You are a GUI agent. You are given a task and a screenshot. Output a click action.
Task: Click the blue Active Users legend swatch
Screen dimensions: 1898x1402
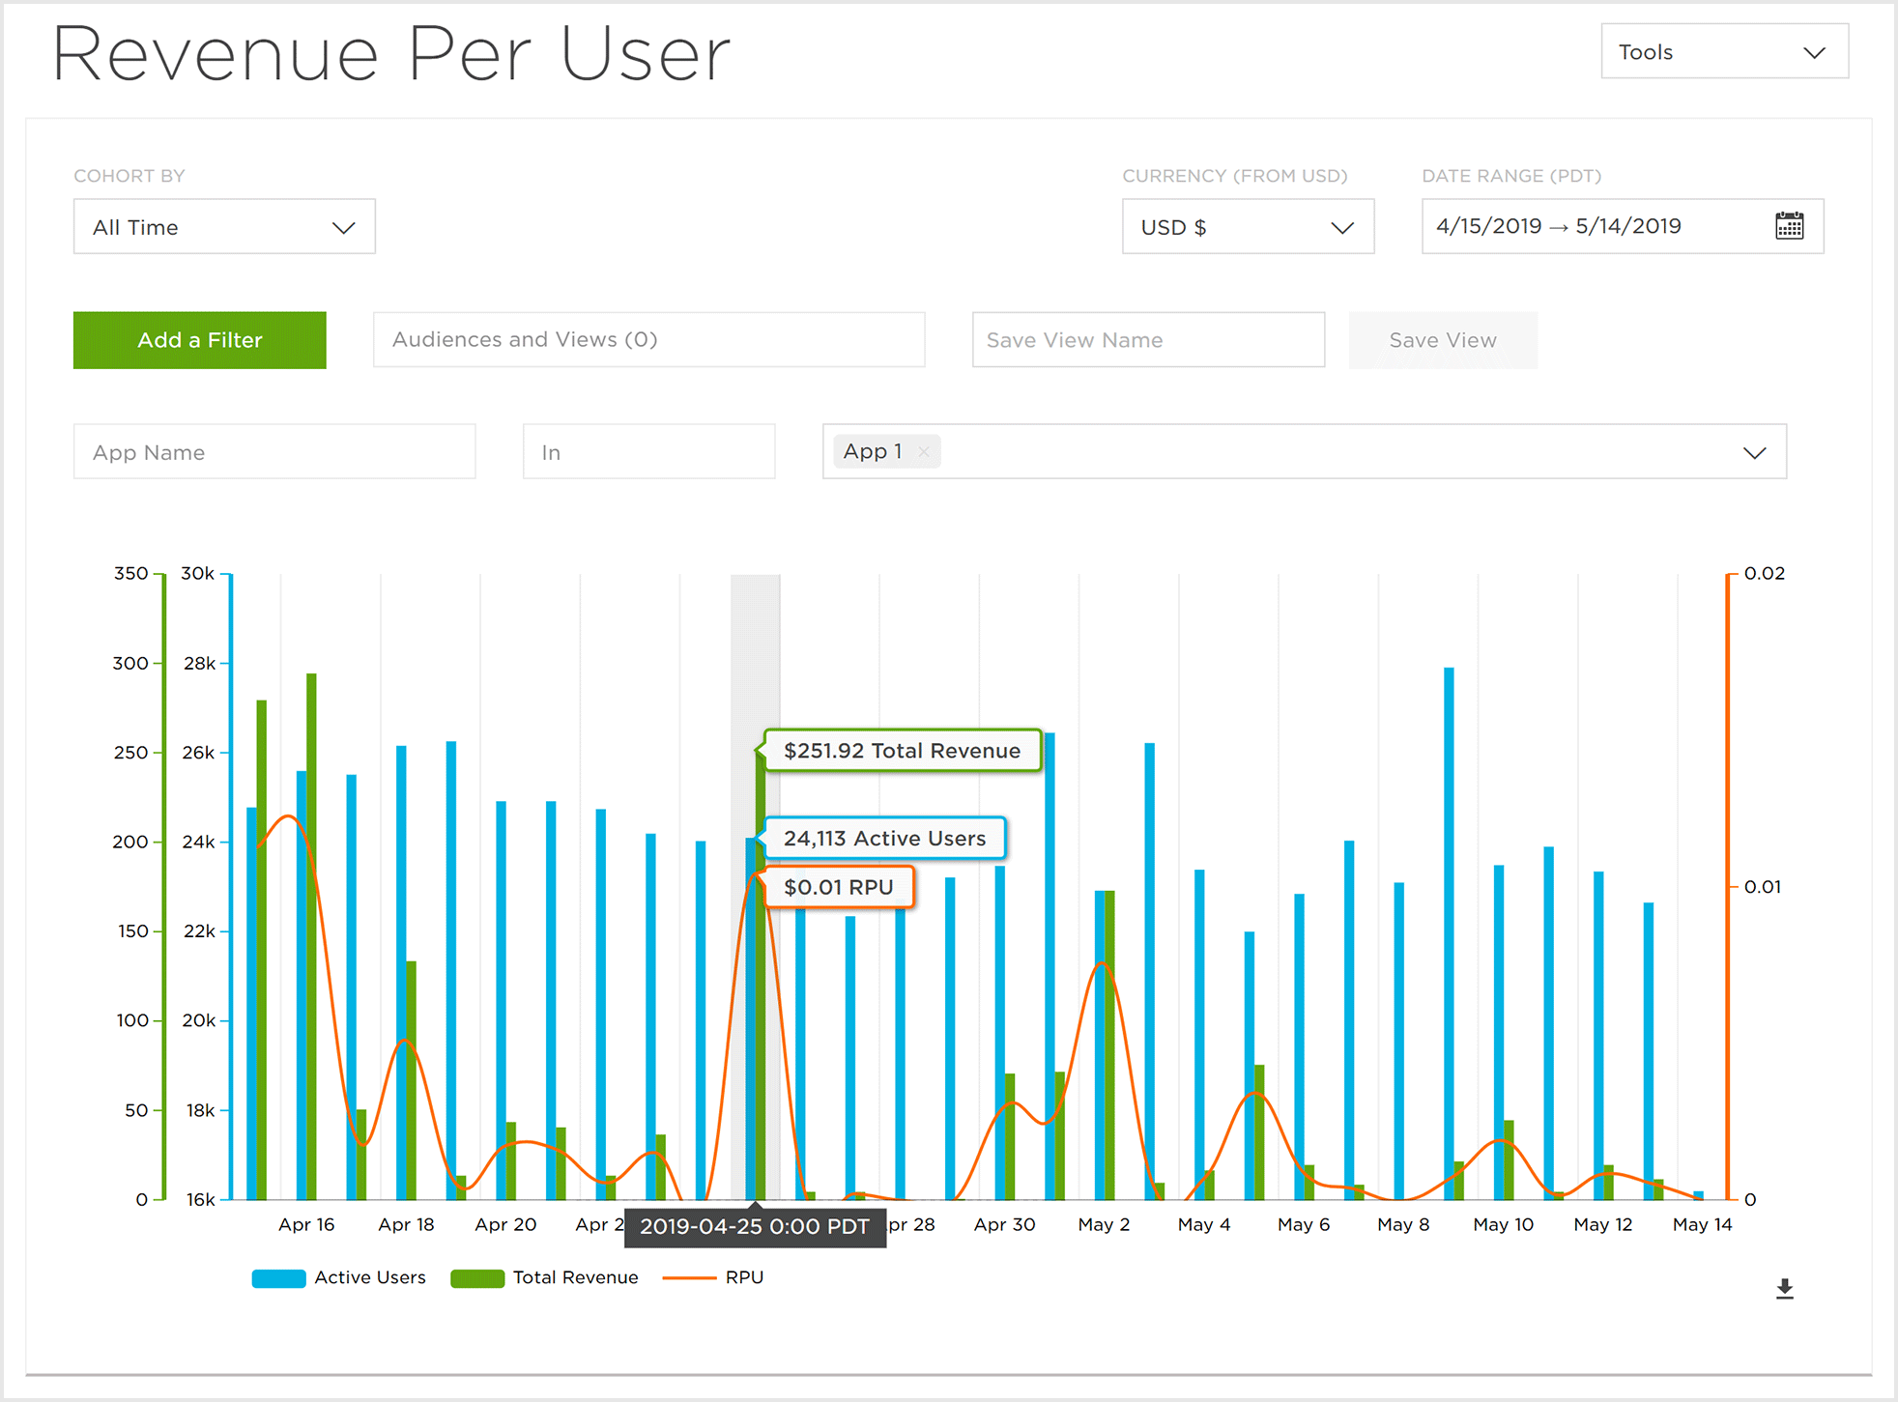(x=278, y=1278)
